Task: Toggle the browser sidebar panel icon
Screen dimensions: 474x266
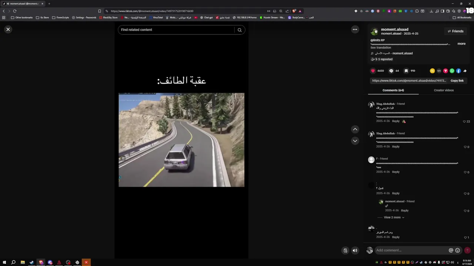Action: [443, 11]
